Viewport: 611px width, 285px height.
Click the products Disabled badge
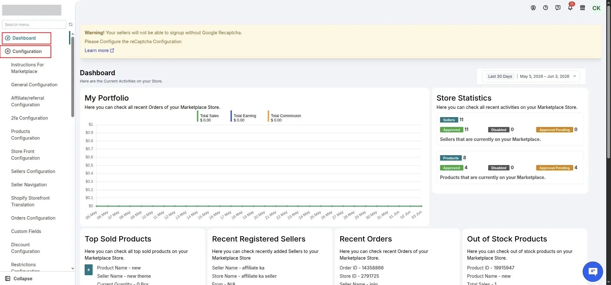[x=499, y=168]
